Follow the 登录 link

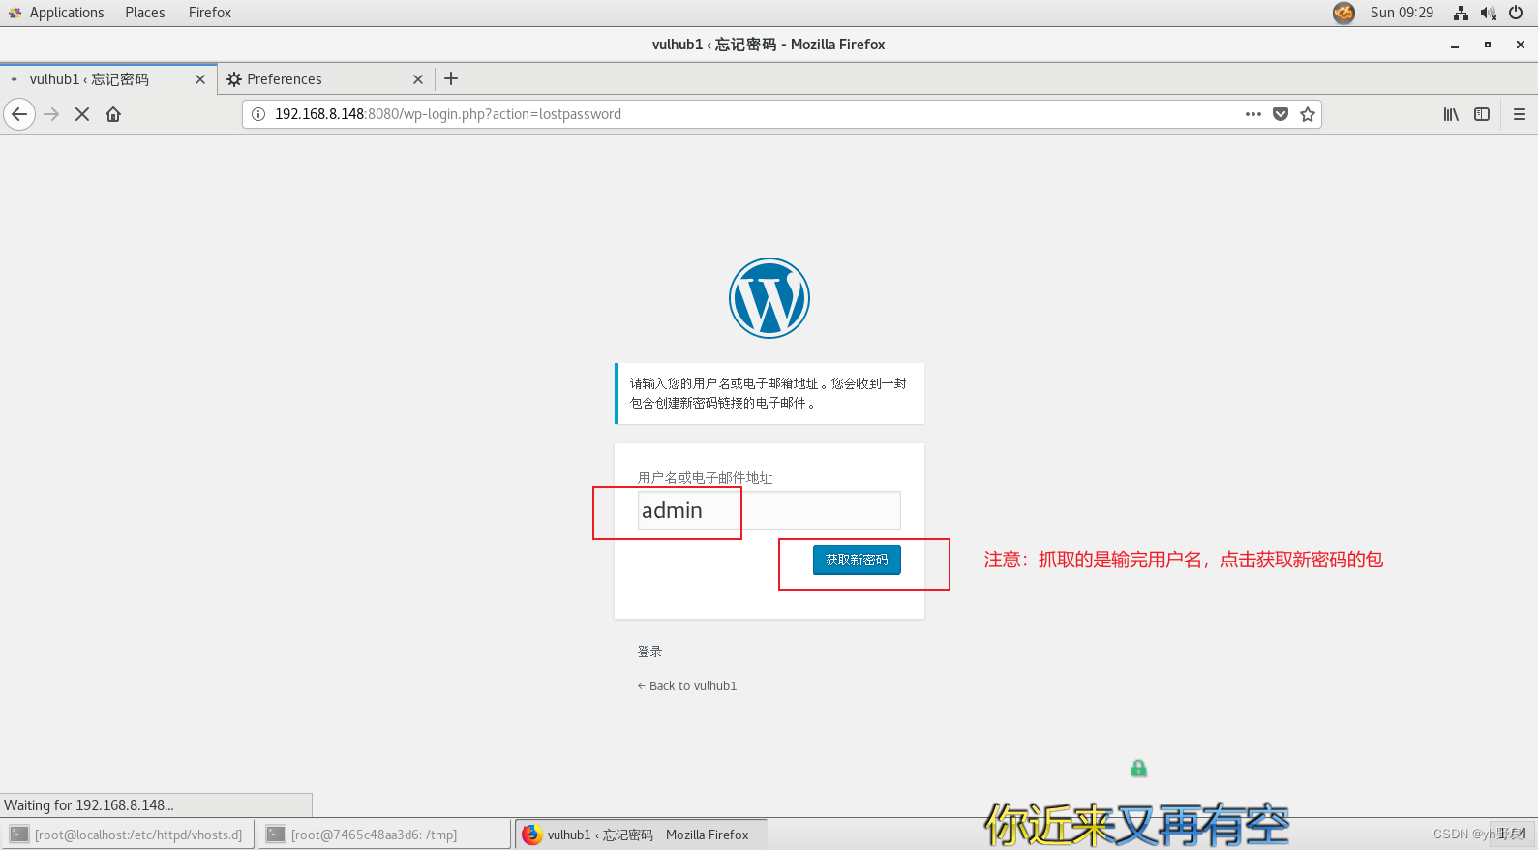pos(649,652)
